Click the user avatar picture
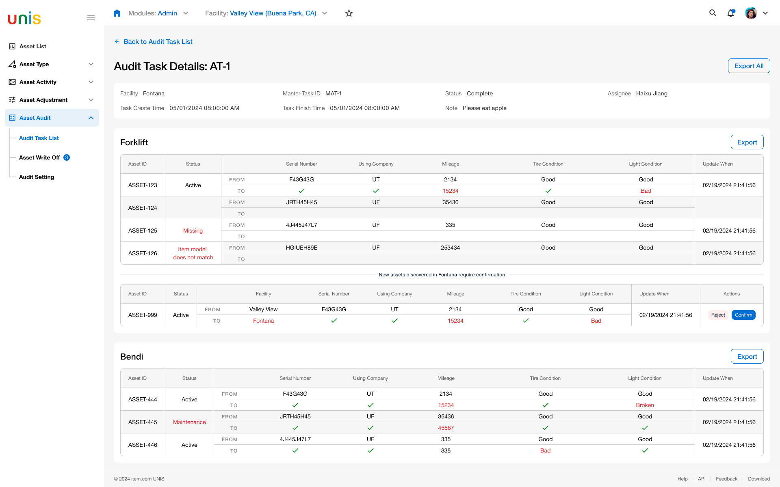 point(751,13)
